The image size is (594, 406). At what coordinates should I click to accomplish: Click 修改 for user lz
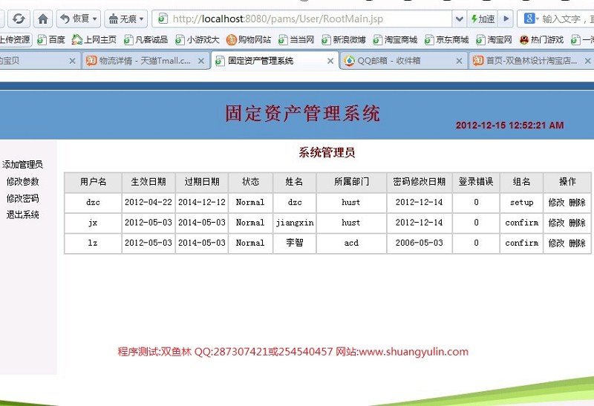click(556, 243)
